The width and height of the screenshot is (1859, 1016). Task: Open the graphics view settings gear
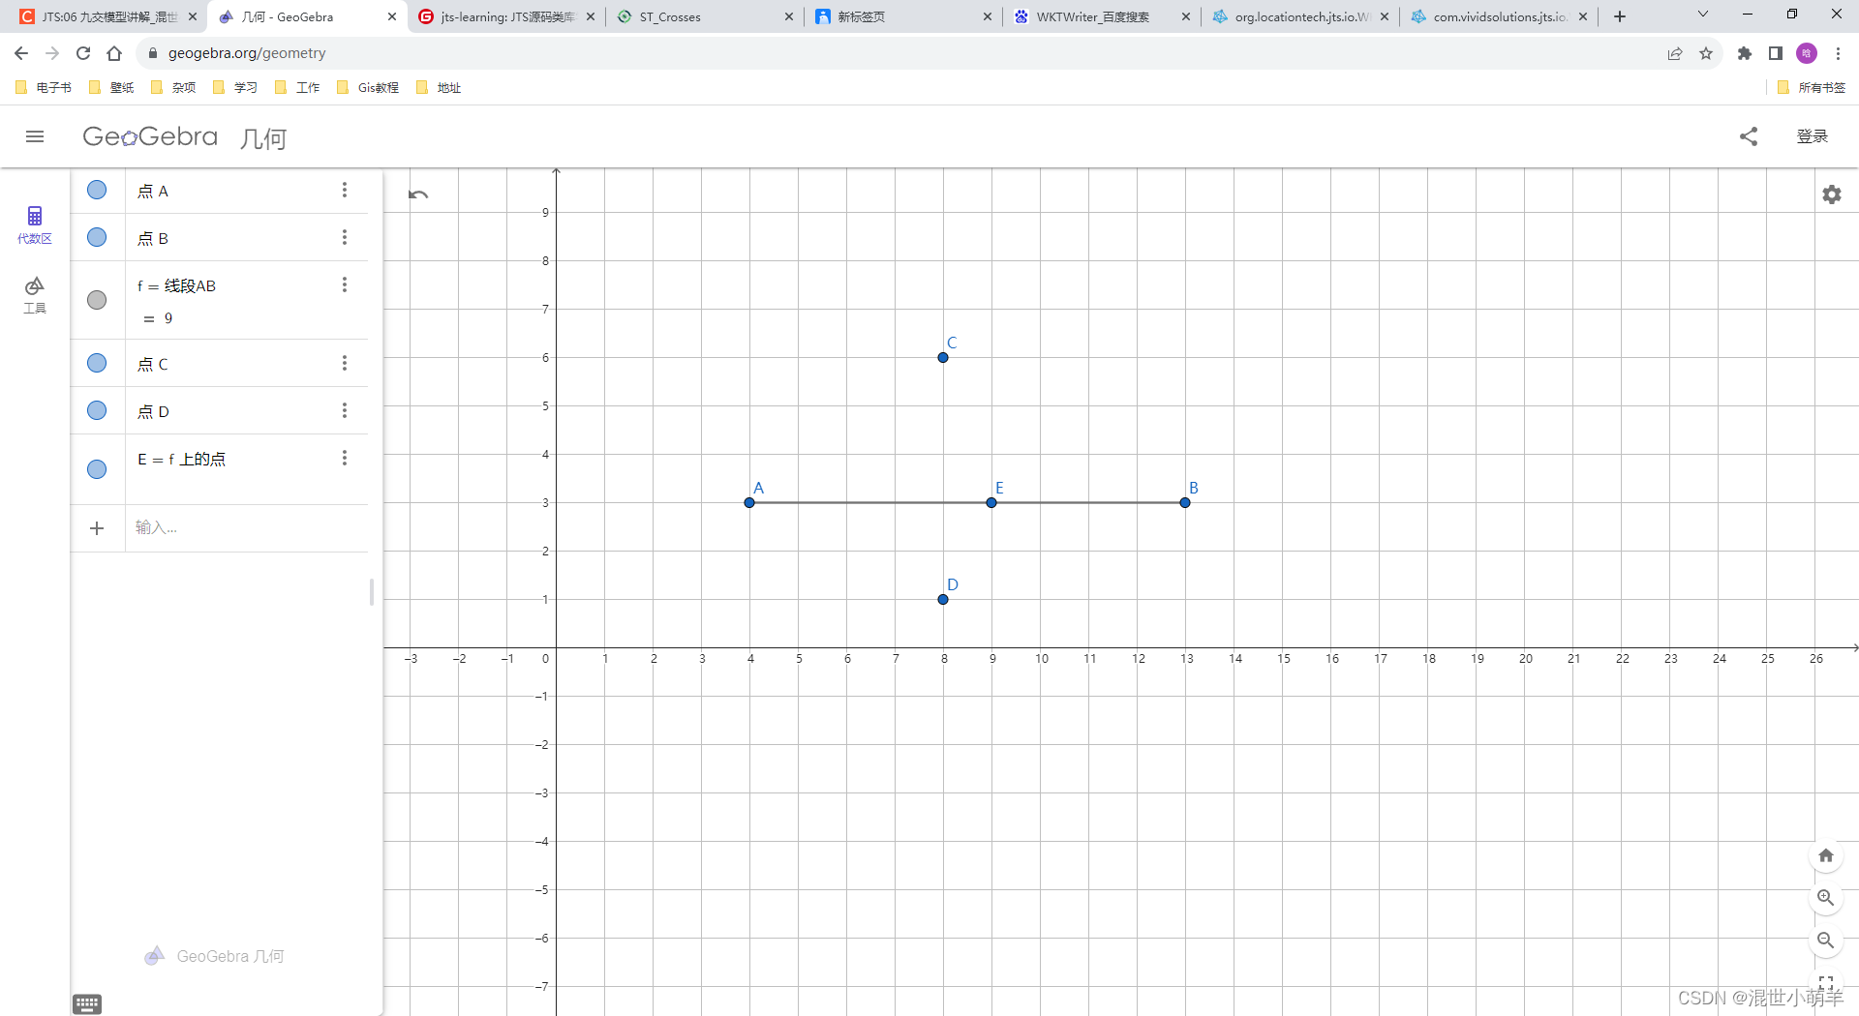(x=1832, y=194)
